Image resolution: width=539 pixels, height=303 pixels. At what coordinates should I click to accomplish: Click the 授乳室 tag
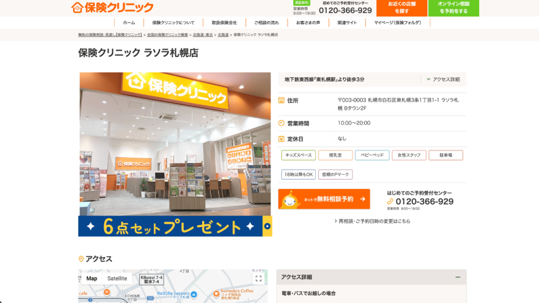[x=335, y=155]
